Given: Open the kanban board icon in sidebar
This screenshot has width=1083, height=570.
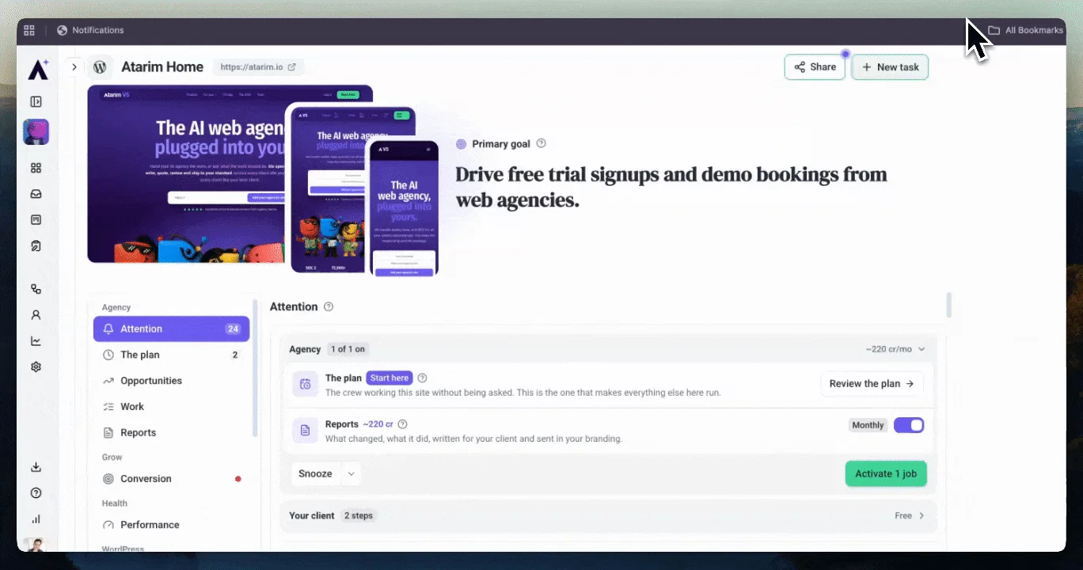Looking at the screenshot, I should pyautogui.click(x=36, y=220).
